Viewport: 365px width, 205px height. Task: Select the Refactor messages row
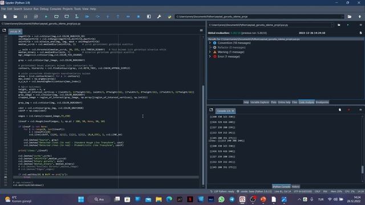pyautogui.click(x=231, y=47)
